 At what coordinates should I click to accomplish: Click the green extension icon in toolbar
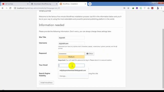click(x=133, y=8)
